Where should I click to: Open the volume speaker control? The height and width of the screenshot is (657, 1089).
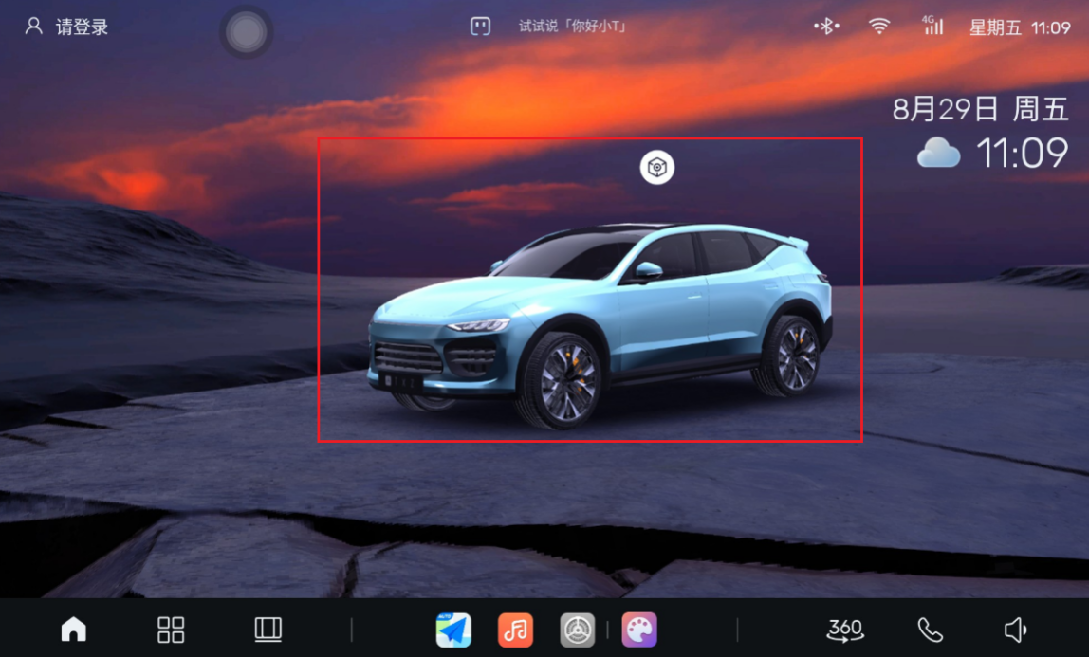click(x=1015, y=630)
